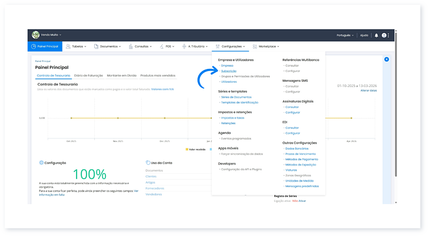Click the notification bell icon
The height and width of the screenshot is (236, 428).
(376, 35)
